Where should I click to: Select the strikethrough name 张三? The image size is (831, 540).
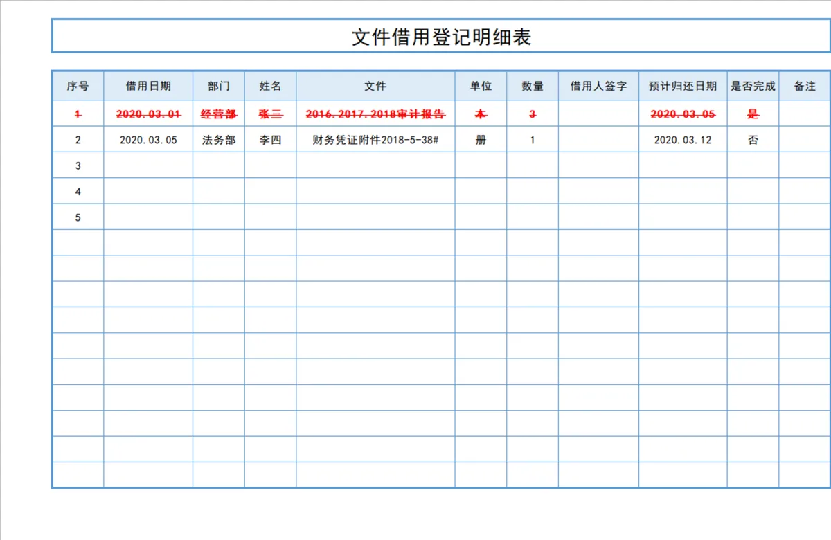[x=271, y=114]
